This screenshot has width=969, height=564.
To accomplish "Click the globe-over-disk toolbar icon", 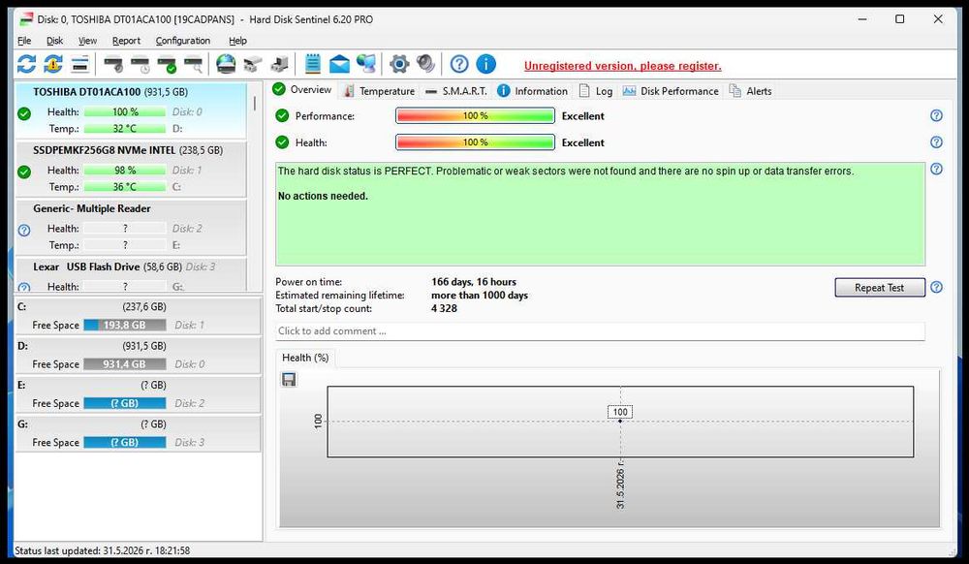I will (x=226, y=64).
